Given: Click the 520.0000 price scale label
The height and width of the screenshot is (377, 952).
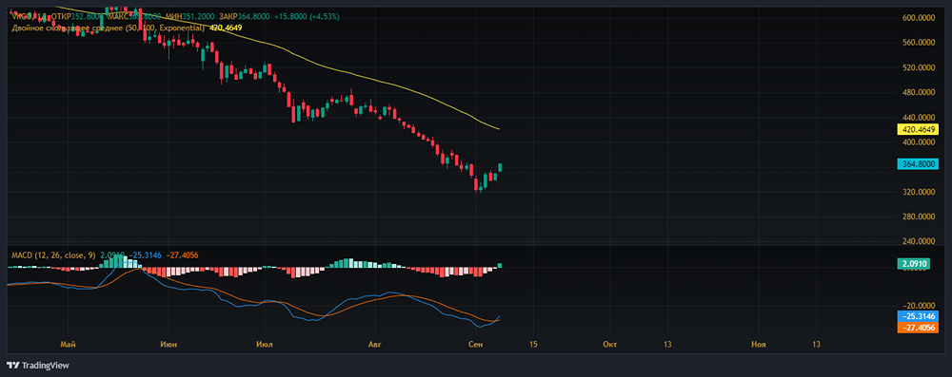Looking at the screenshot, I should click(918, 67).
